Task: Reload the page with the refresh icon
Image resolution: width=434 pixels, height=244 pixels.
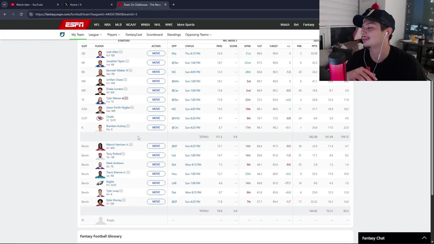Action: point(21,14)
